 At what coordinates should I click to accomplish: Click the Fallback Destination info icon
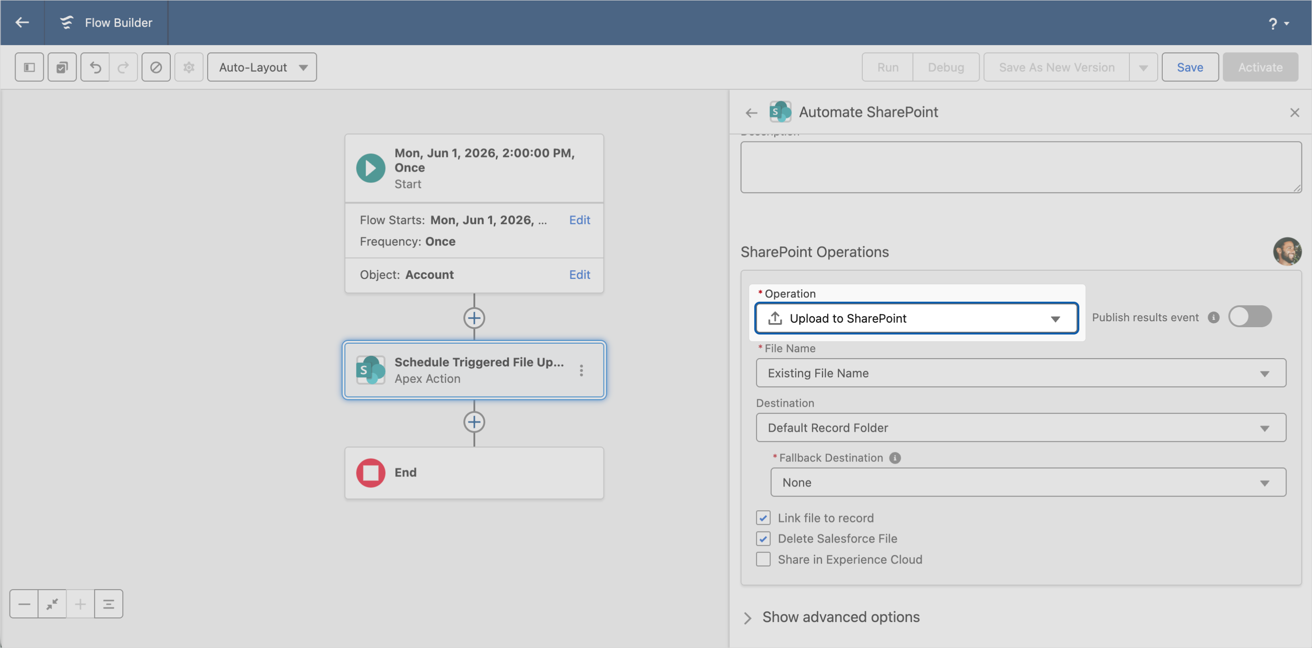[895, 458]
